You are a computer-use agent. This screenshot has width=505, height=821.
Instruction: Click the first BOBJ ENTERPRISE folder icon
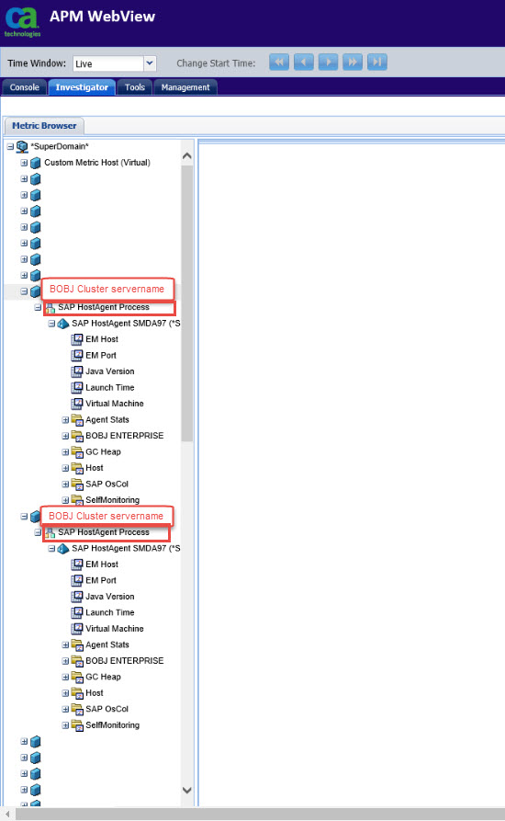click(x=77, y=436)
